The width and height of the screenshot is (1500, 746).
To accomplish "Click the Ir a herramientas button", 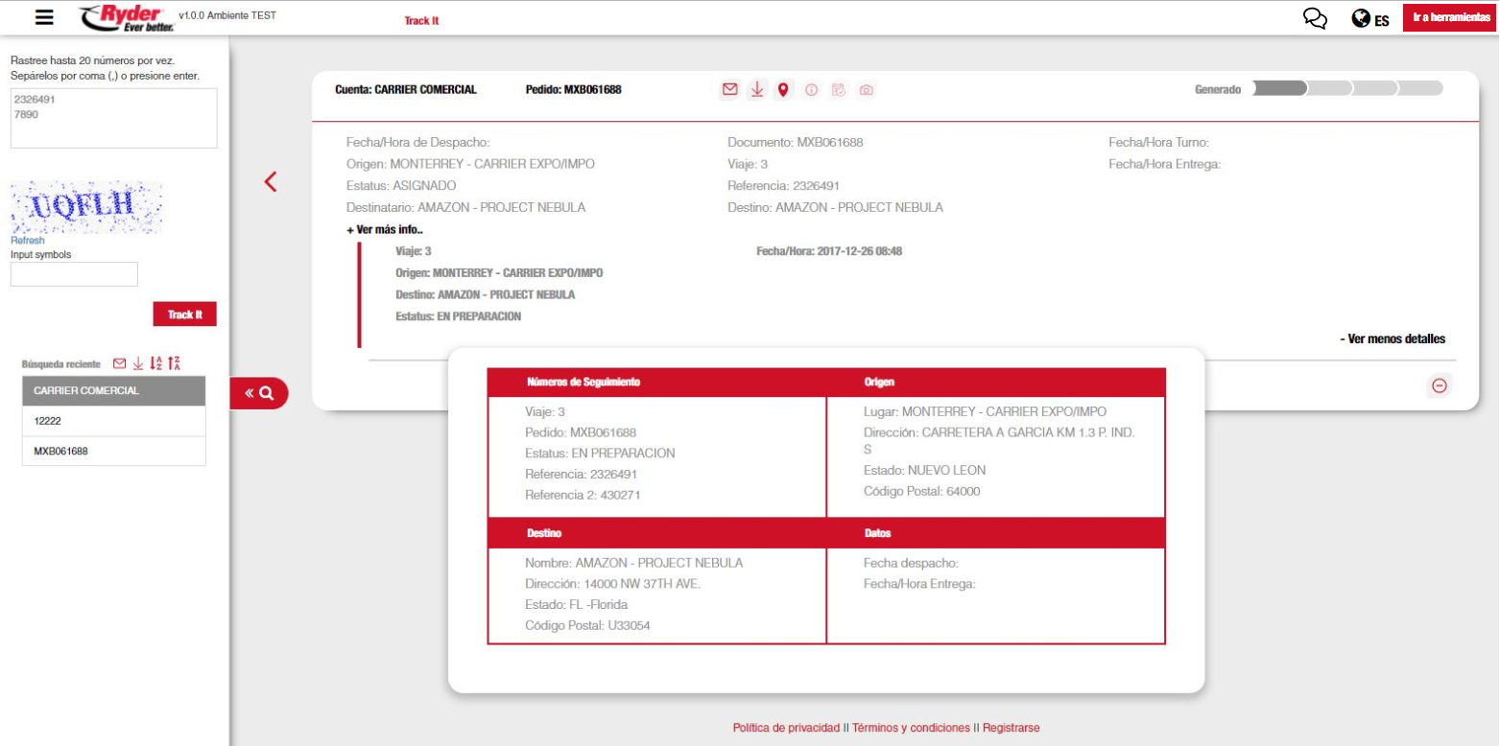I will (1451, 18).
